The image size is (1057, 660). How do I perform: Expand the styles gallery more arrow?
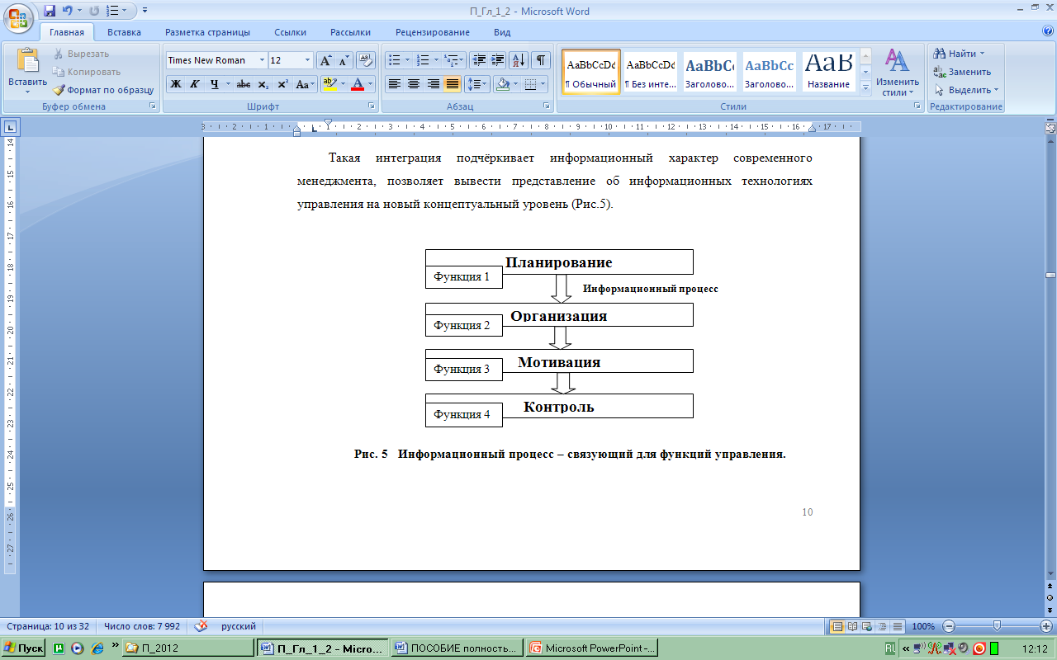click(865, 87)
